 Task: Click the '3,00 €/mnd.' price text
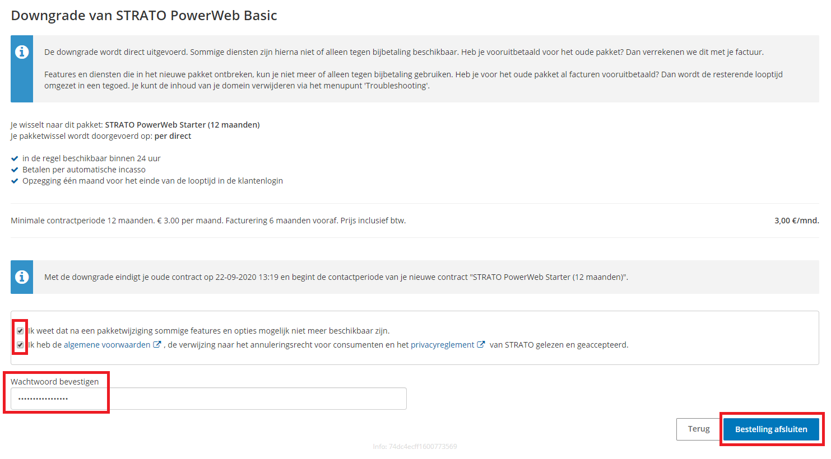coord(796,221)
